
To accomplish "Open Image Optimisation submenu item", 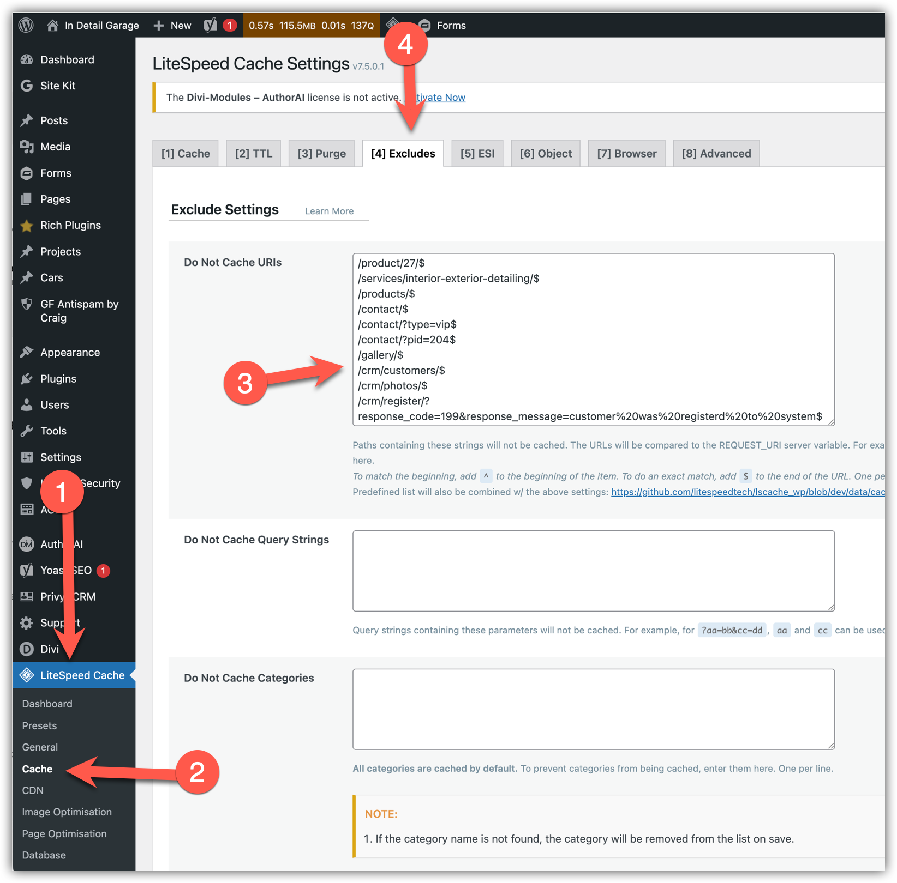I will pyautogui.click(x=67, y=812).
